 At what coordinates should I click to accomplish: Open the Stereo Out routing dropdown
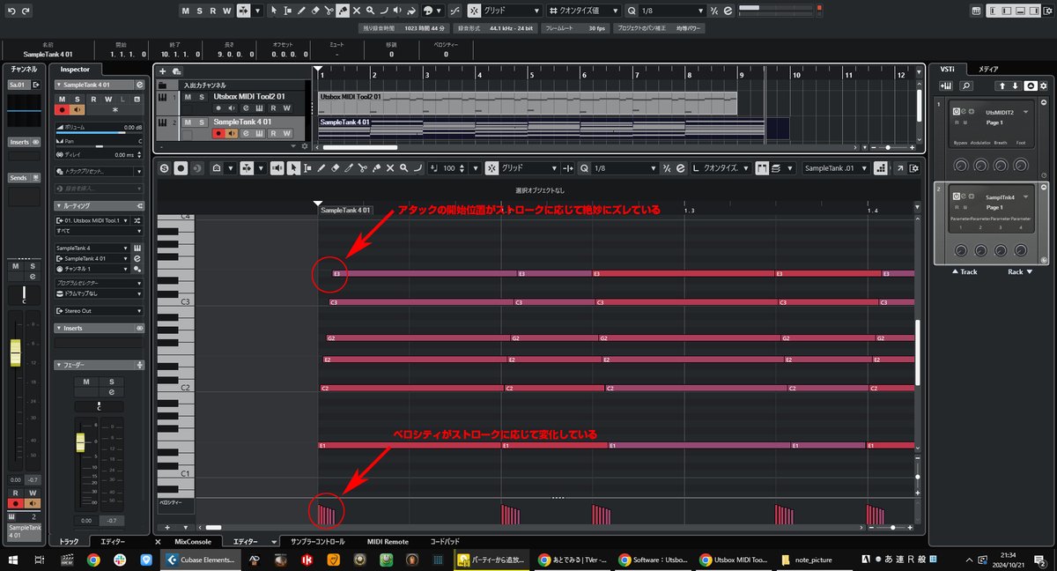(x=99, y=311)
